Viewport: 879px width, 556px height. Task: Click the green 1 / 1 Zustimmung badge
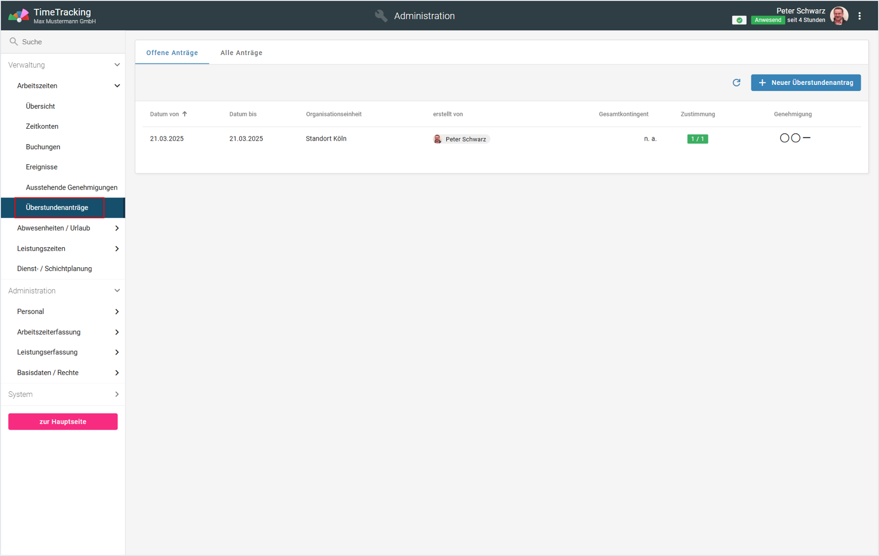point(697,139)
